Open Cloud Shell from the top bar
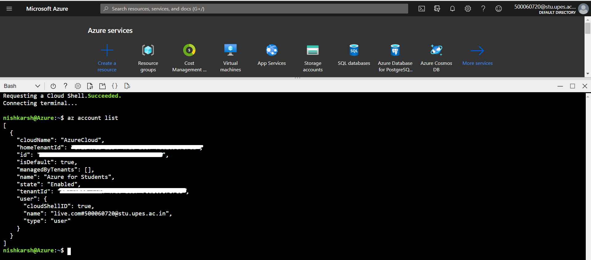This screenshot has height=260, width=591. click(x=422, y=9)
